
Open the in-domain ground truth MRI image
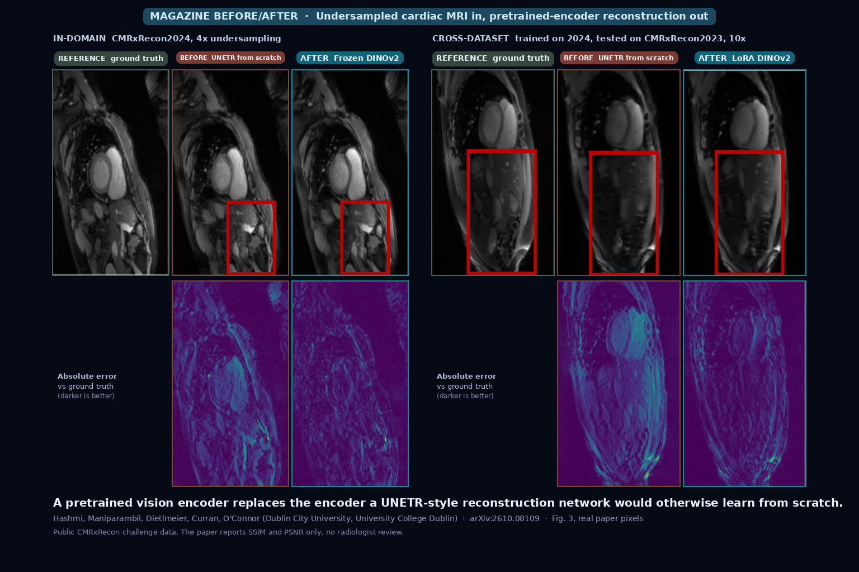(111, 173)
